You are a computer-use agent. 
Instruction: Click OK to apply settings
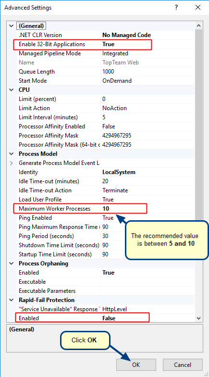tap(136, 364)
